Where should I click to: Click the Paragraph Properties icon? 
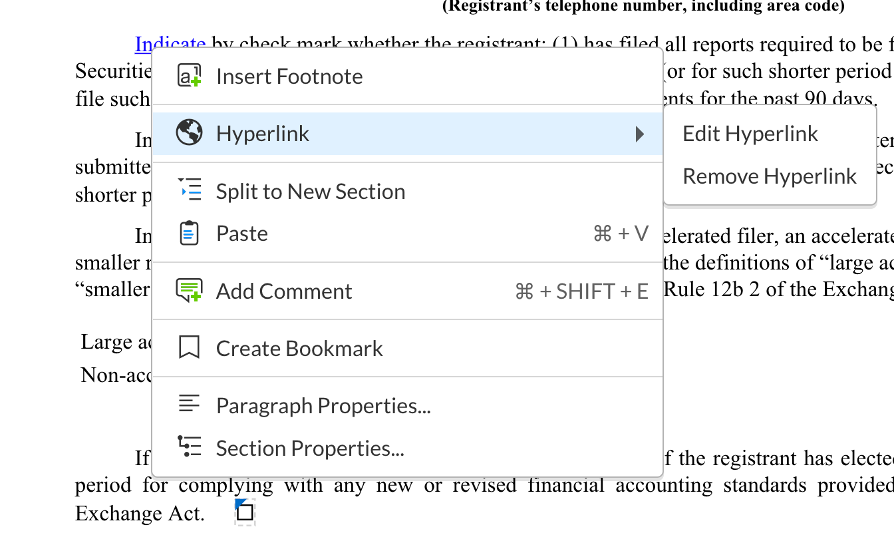click(x=189, y=404)
